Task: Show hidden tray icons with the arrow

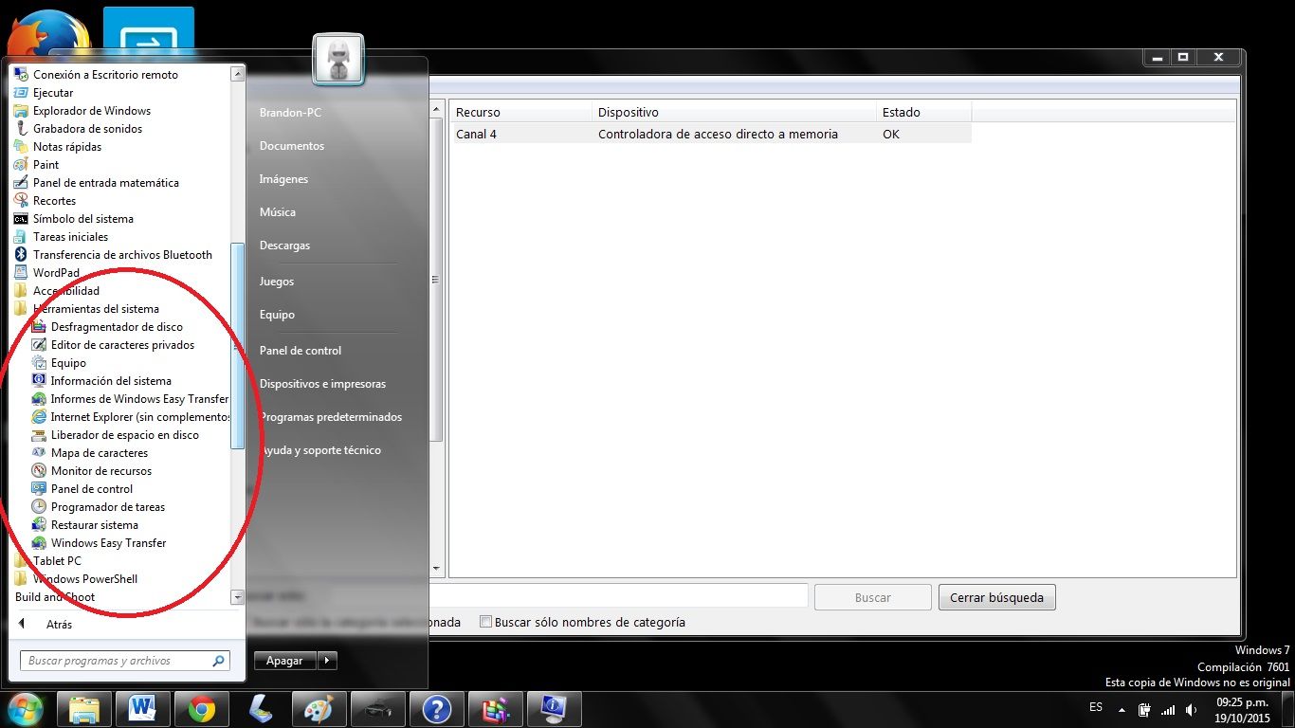Action: (x=1122, y=709)
